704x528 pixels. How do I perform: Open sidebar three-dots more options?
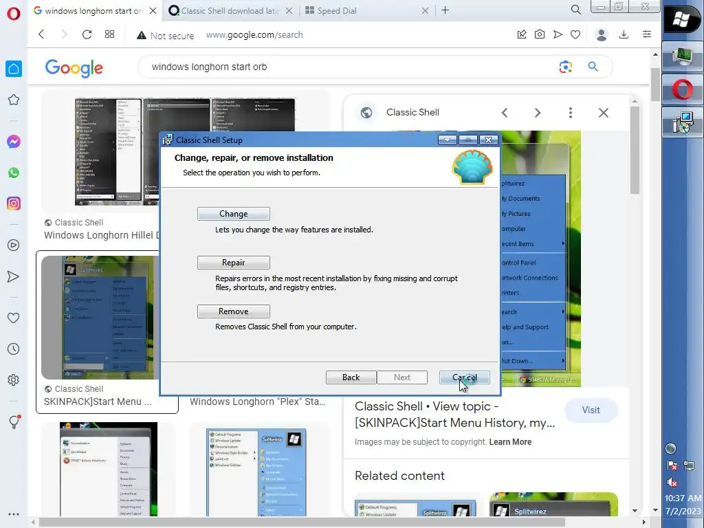14,514
